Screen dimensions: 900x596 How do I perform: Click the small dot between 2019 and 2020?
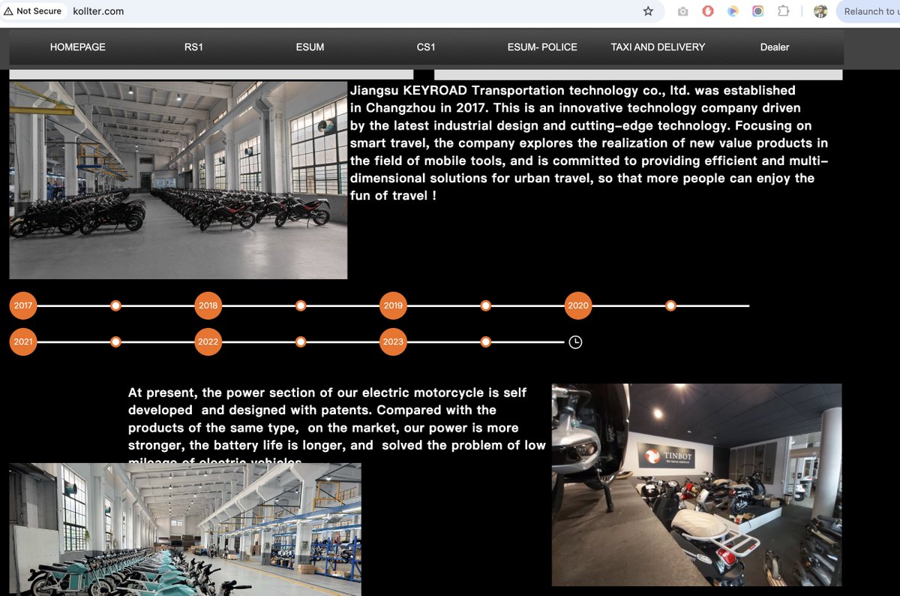click(486, 306)
